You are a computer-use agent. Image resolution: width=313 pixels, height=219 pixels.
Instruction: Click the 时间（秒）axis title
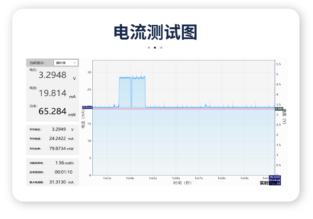coord(182,183)
